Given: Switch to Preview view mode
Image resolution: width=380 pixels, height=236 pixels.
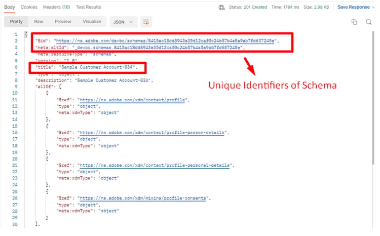Looking at the screenshot, I should point(63,22).
